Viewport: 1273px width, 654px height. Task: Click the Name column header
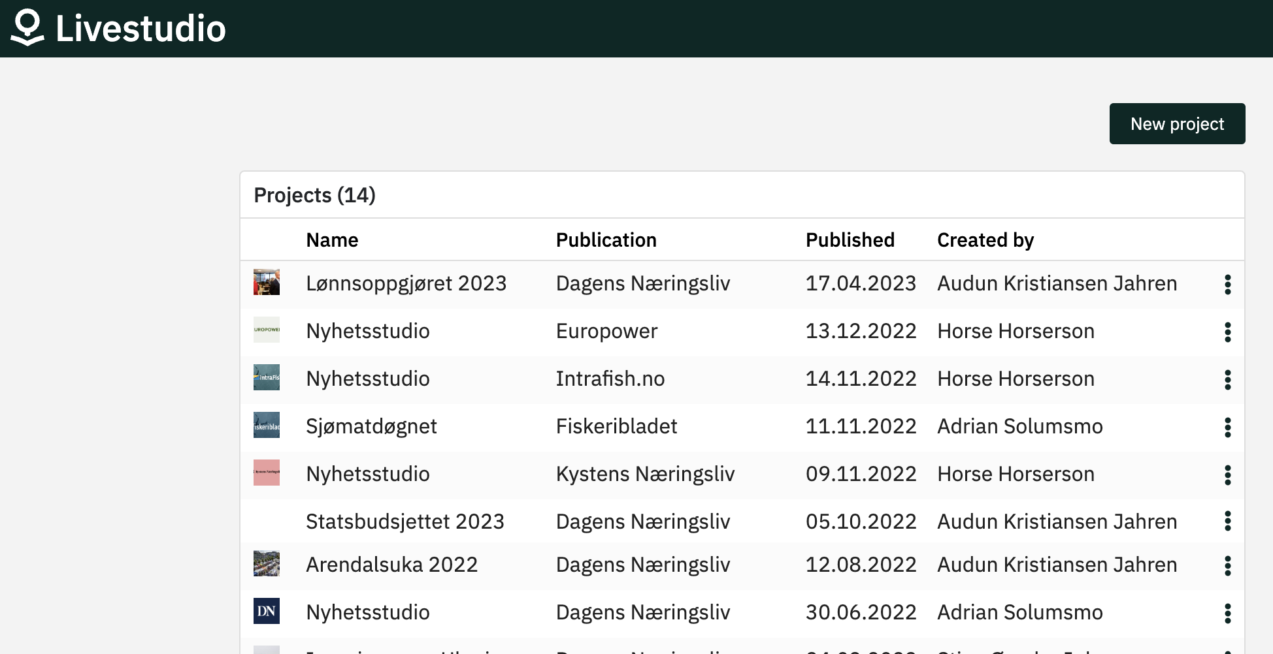(331, 240)
